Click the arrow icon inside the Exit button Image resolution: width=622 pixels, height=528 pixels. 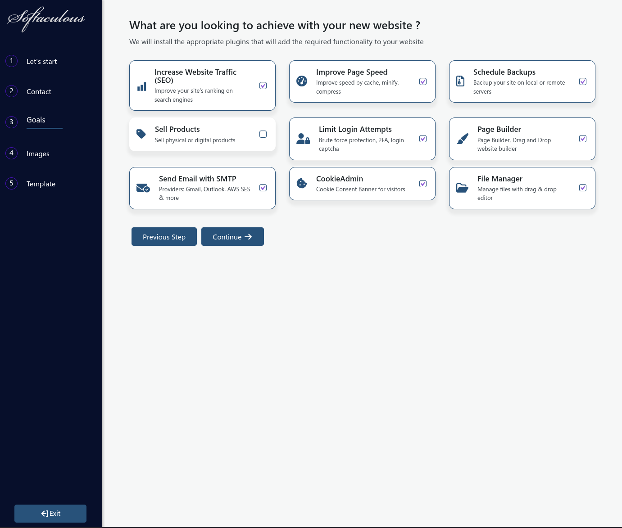44,513
